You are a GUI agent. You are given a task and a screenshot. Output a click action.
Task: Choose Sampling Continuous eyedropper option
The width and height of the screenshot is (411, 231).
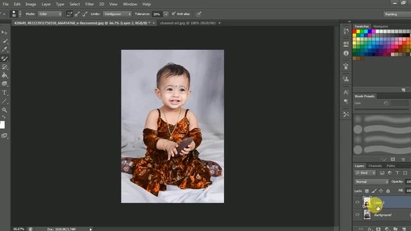pyautogui.click(x=69, y=14)
